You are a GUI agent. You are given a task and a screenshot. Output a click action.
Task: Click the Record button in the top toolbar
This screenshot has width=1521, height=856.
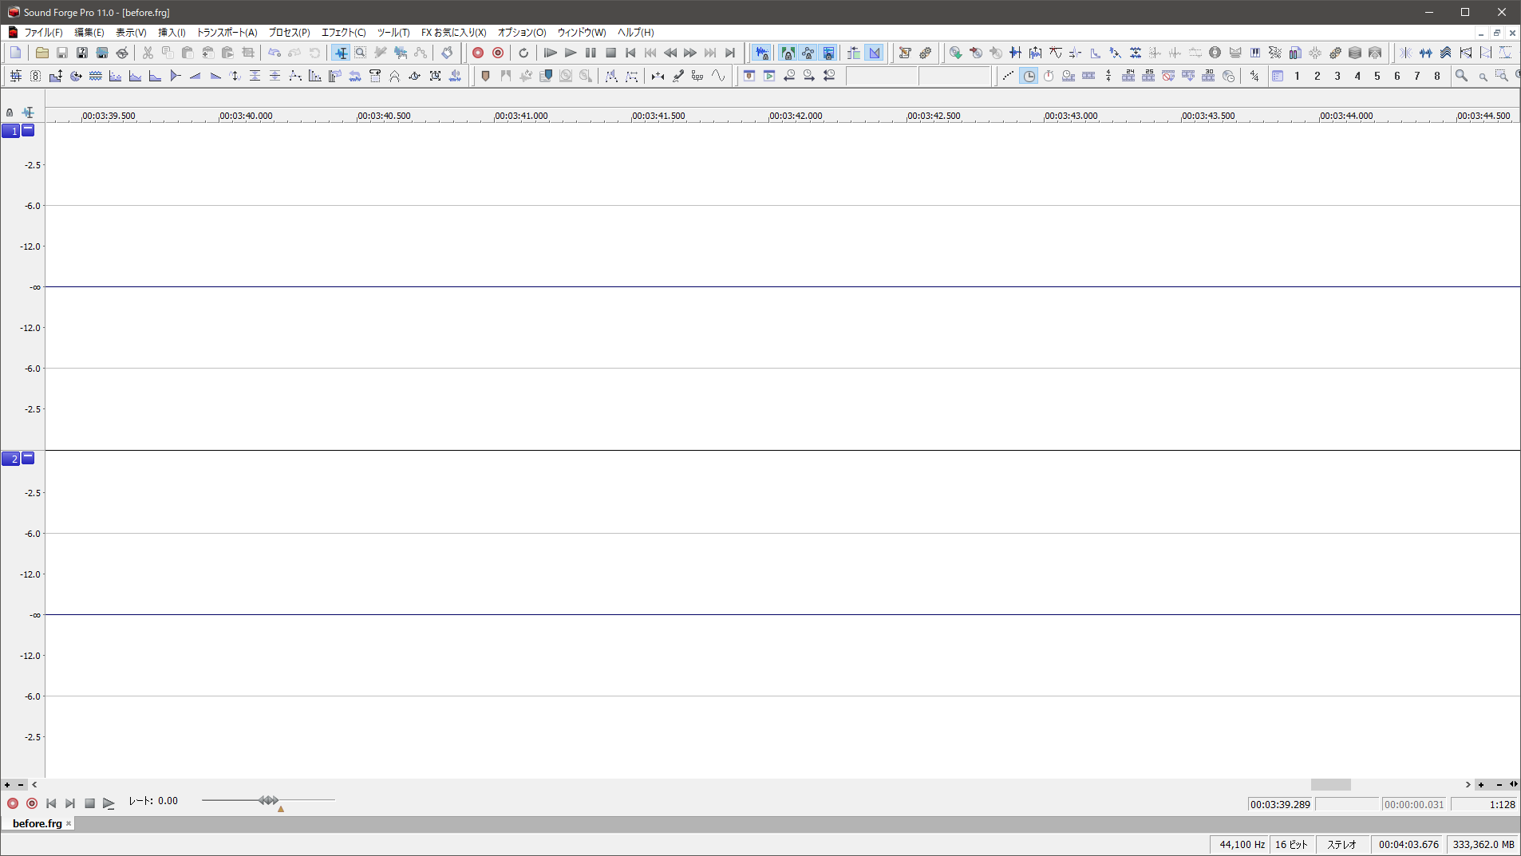coord(478,53)
